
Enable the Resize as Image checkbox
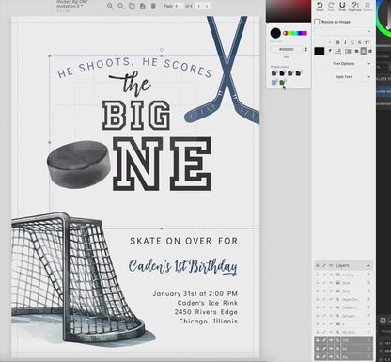pyautogui.click(x=317, y=22)
